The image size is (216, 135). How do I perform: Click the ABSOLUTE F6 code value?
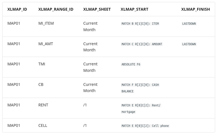(131, 65)
